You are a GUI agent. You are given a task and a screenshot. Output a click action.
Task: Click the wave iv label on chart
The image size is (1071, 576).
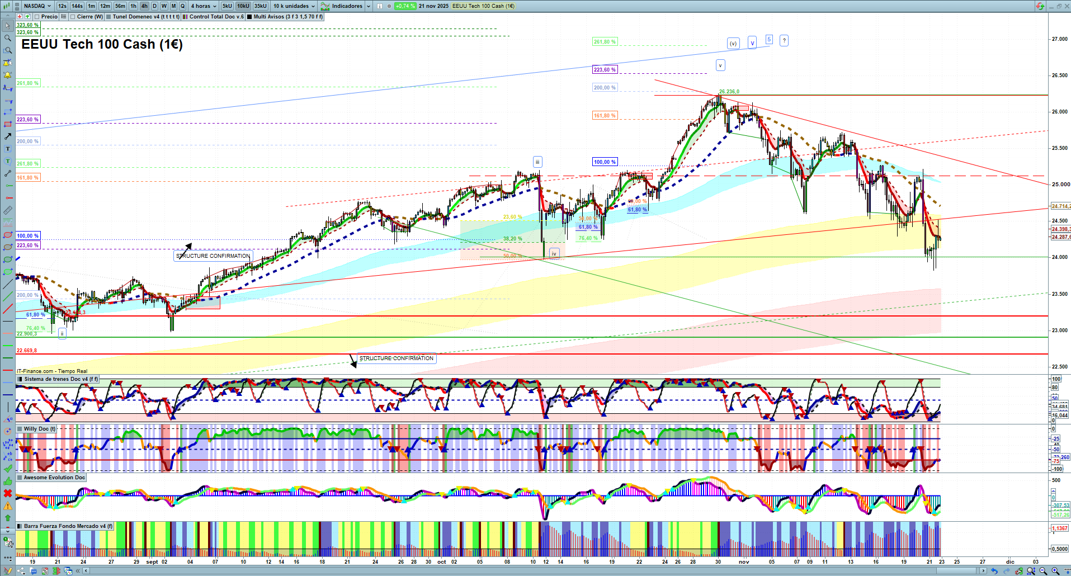[x=554, y=253]
